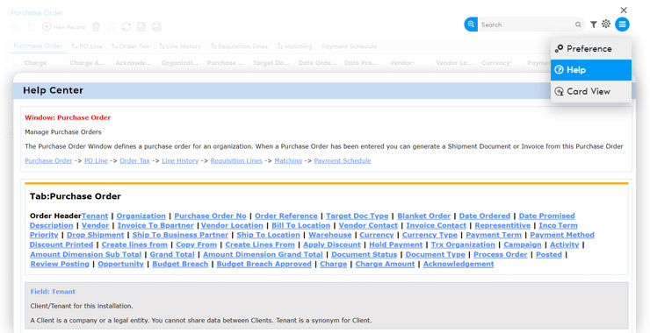
Task: Click inside the Search input field
Action: pos(525,25)
